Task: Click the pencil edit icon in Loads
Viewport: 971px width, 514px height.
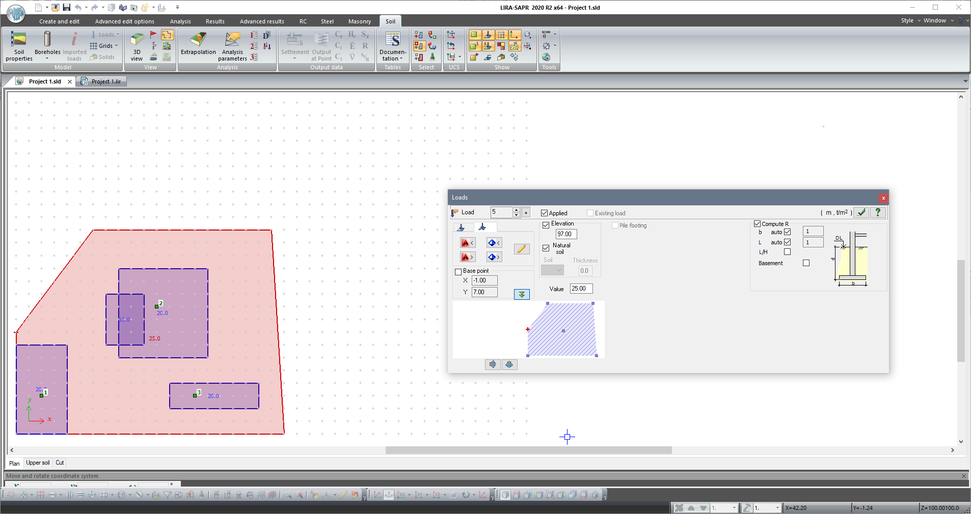Action: click(521, 249)
